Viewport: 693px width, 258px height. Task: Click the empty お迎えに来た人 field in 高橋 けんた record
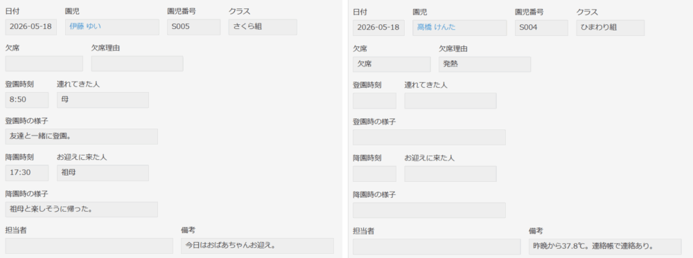[x=450, y=174]
